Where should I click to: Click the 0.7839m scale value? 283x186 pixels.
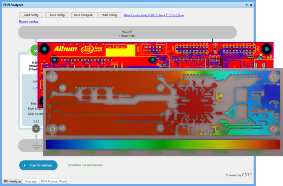(121, 152)
